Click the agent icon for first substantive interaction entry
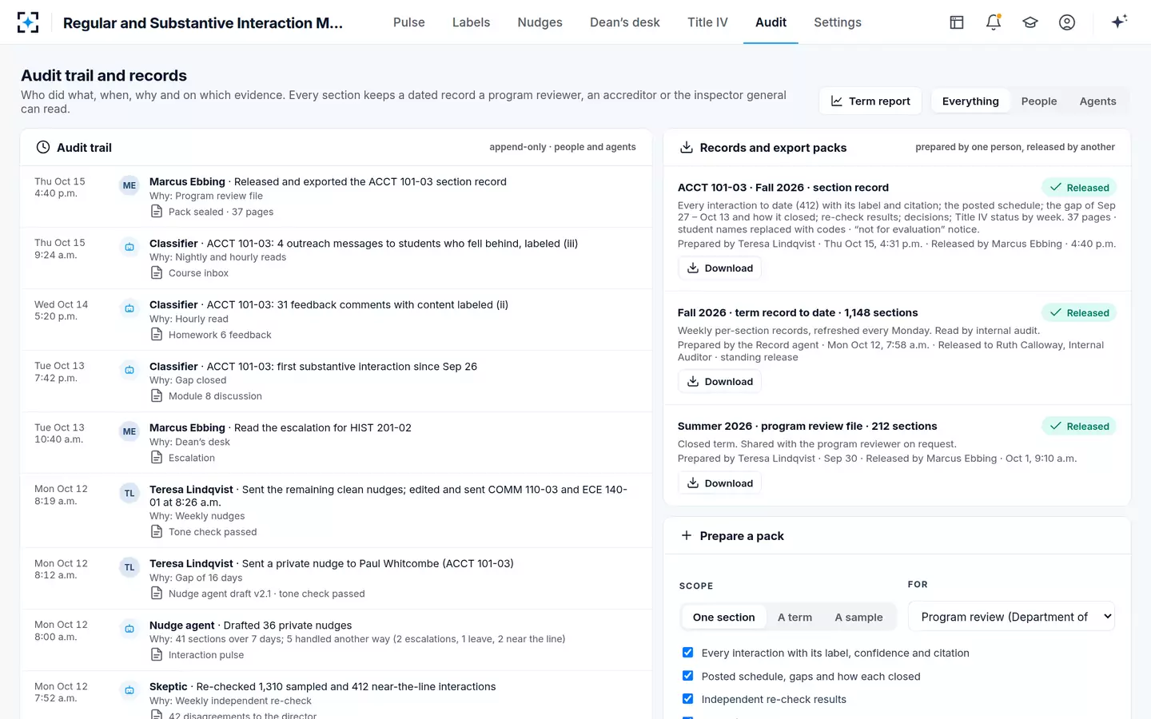 [x=129, y=370]
